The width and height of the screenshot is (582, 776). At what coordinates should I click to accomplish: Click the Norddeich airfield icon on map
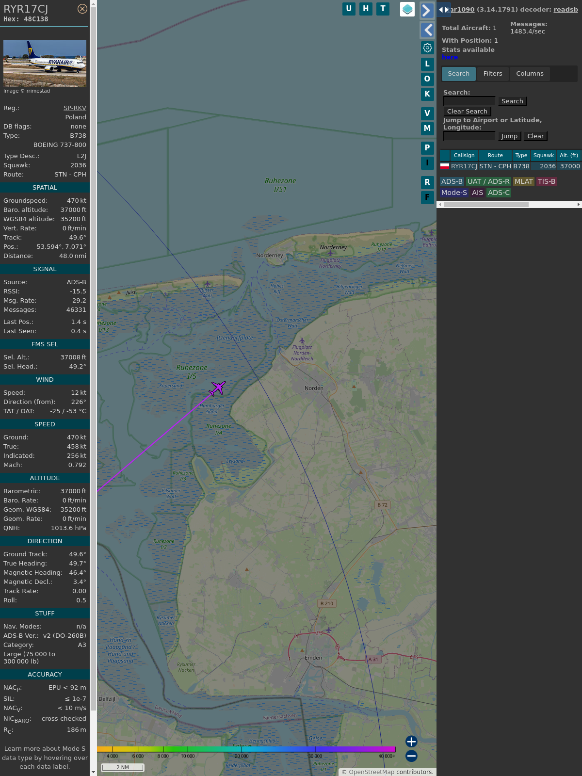302,340
